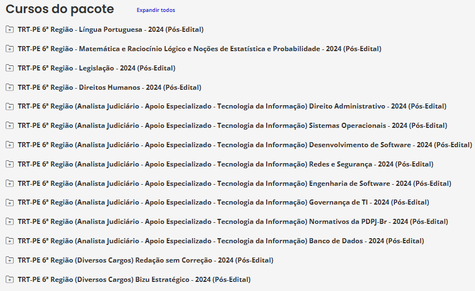The image size is (475, 291).
Task: Expand the Bizu Estratégico folder icon
Action: (x=10, y=280)
